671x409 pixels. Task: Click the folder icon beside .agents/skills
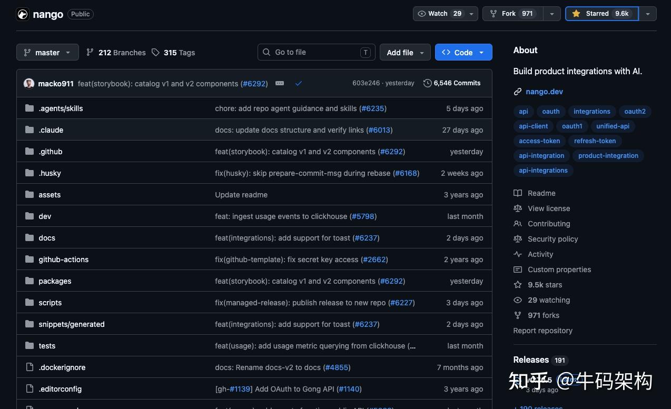pyautogui.click(x=29, y=108)
